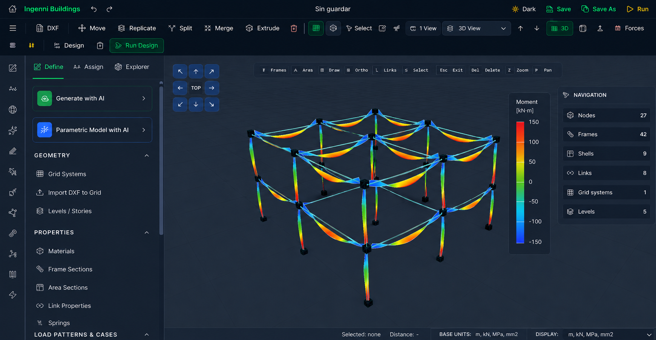656x340 pixels.
Task: Click the edit selection icon next to Select
Action: pos(382,28)
